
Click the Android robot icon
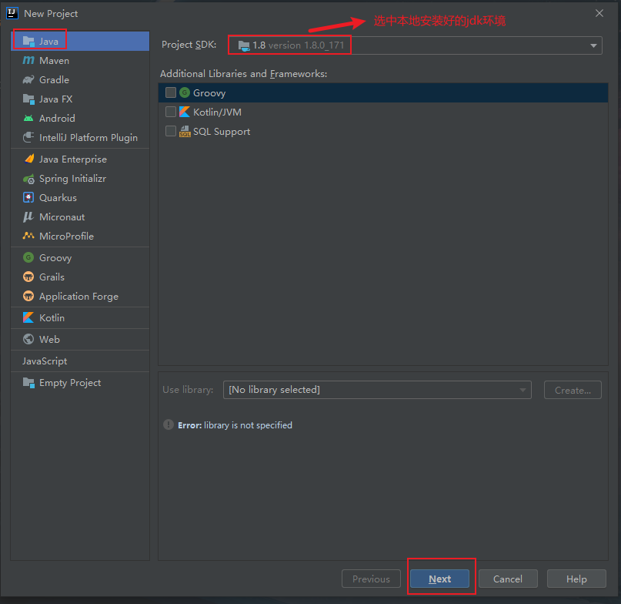[x=28, y=119]
